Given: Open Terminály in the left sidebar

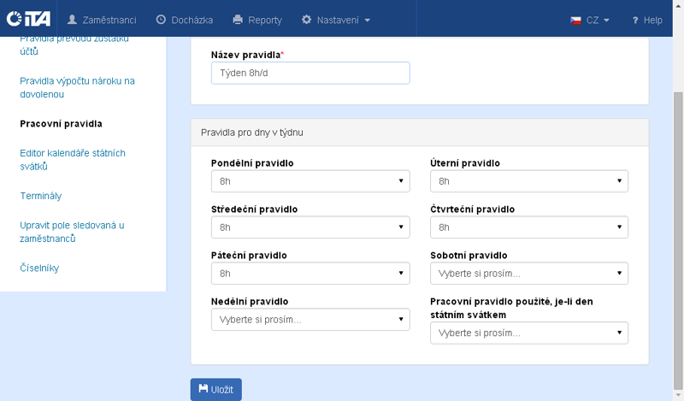Looking at the screenshot, I should [x=40, y=196].
